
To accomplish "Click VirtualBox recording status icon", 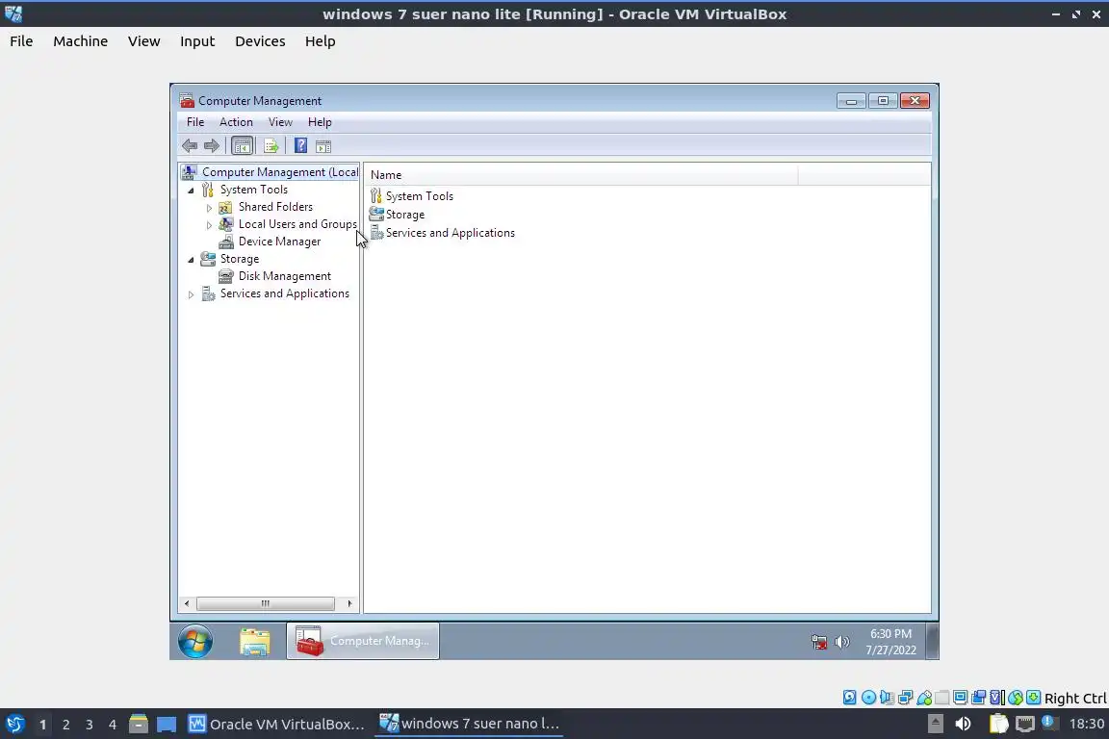I will click(979, 698).
